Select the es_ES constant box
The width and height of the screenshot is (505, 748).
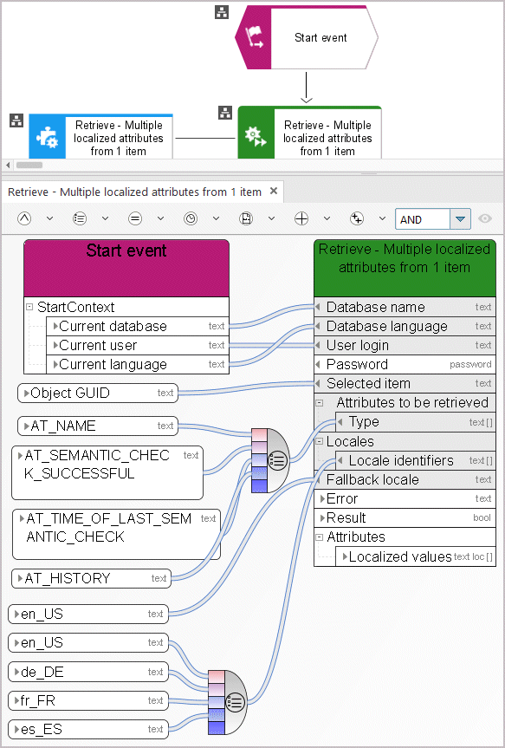click(88, 730)
